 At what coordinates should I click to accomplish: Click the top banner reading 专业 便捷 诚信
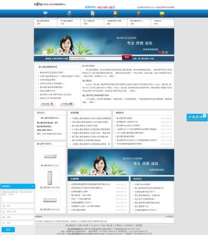point(104,42)
